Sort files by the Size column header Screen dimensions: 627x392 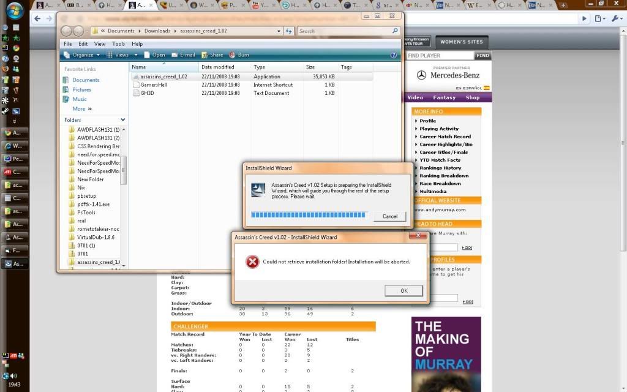pyautogui.click(x=321, y=67)
